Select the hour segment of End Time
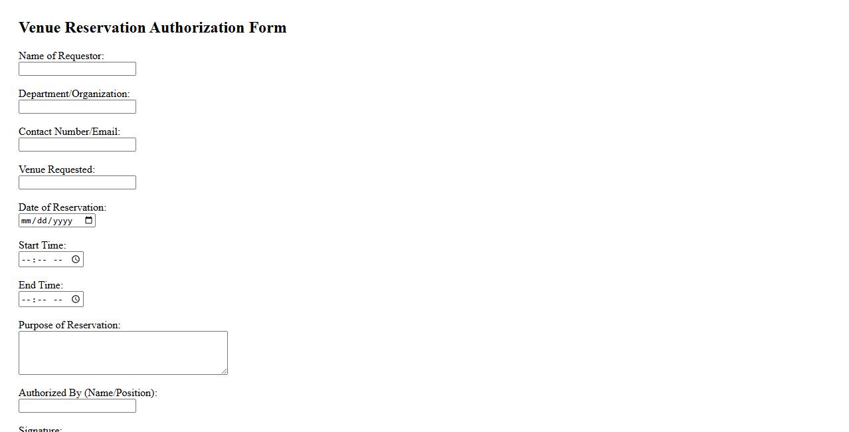The height and width of the screenshot is (432, 849). [x=26, y=300]
